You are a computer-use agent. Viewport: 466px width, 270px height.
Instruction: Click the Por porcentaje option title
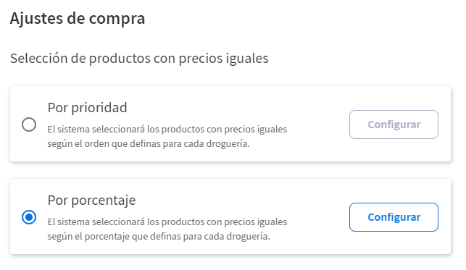[91, 201]
